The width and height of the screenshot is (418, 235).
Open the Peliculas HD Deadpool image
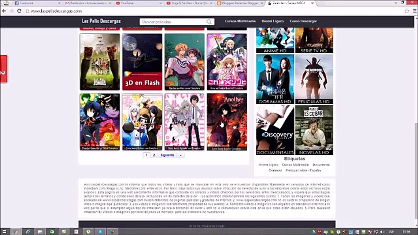coord(314,79)
